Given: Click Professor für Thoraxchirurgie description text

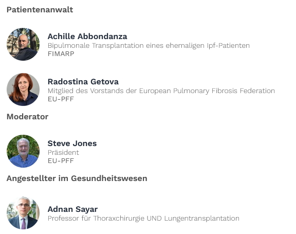Looking at the screenshot, I should pyautogui.click(x=143, y=219).
